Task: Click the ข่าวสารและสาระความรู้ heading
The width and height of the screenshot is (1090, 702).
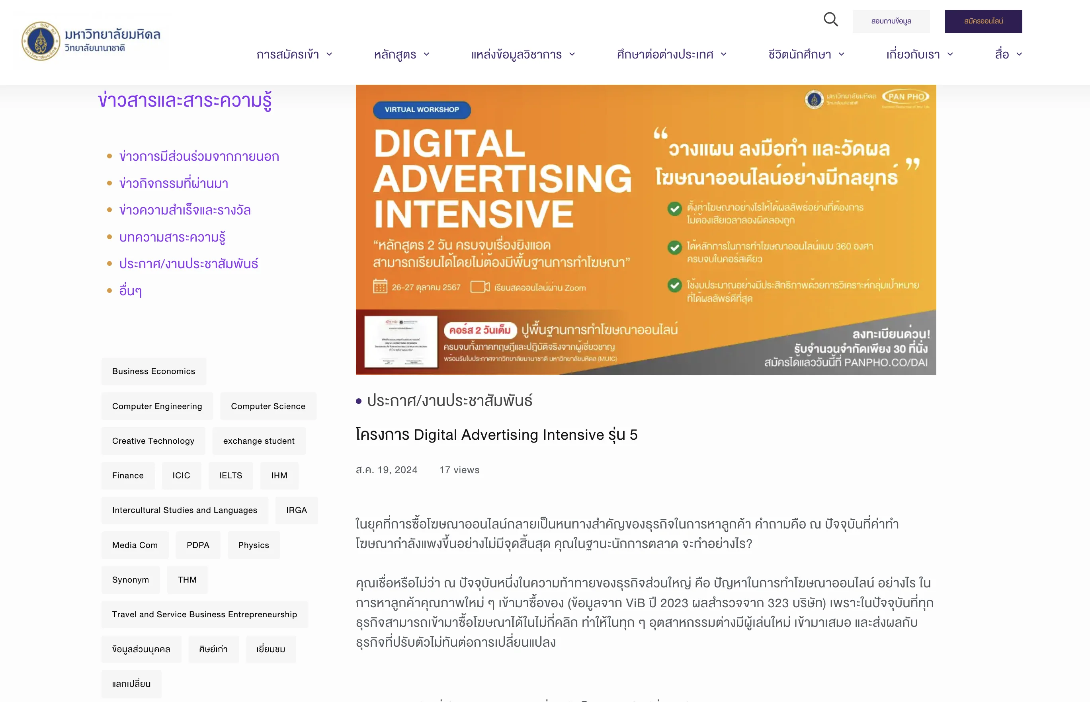Action: point(185,100)
